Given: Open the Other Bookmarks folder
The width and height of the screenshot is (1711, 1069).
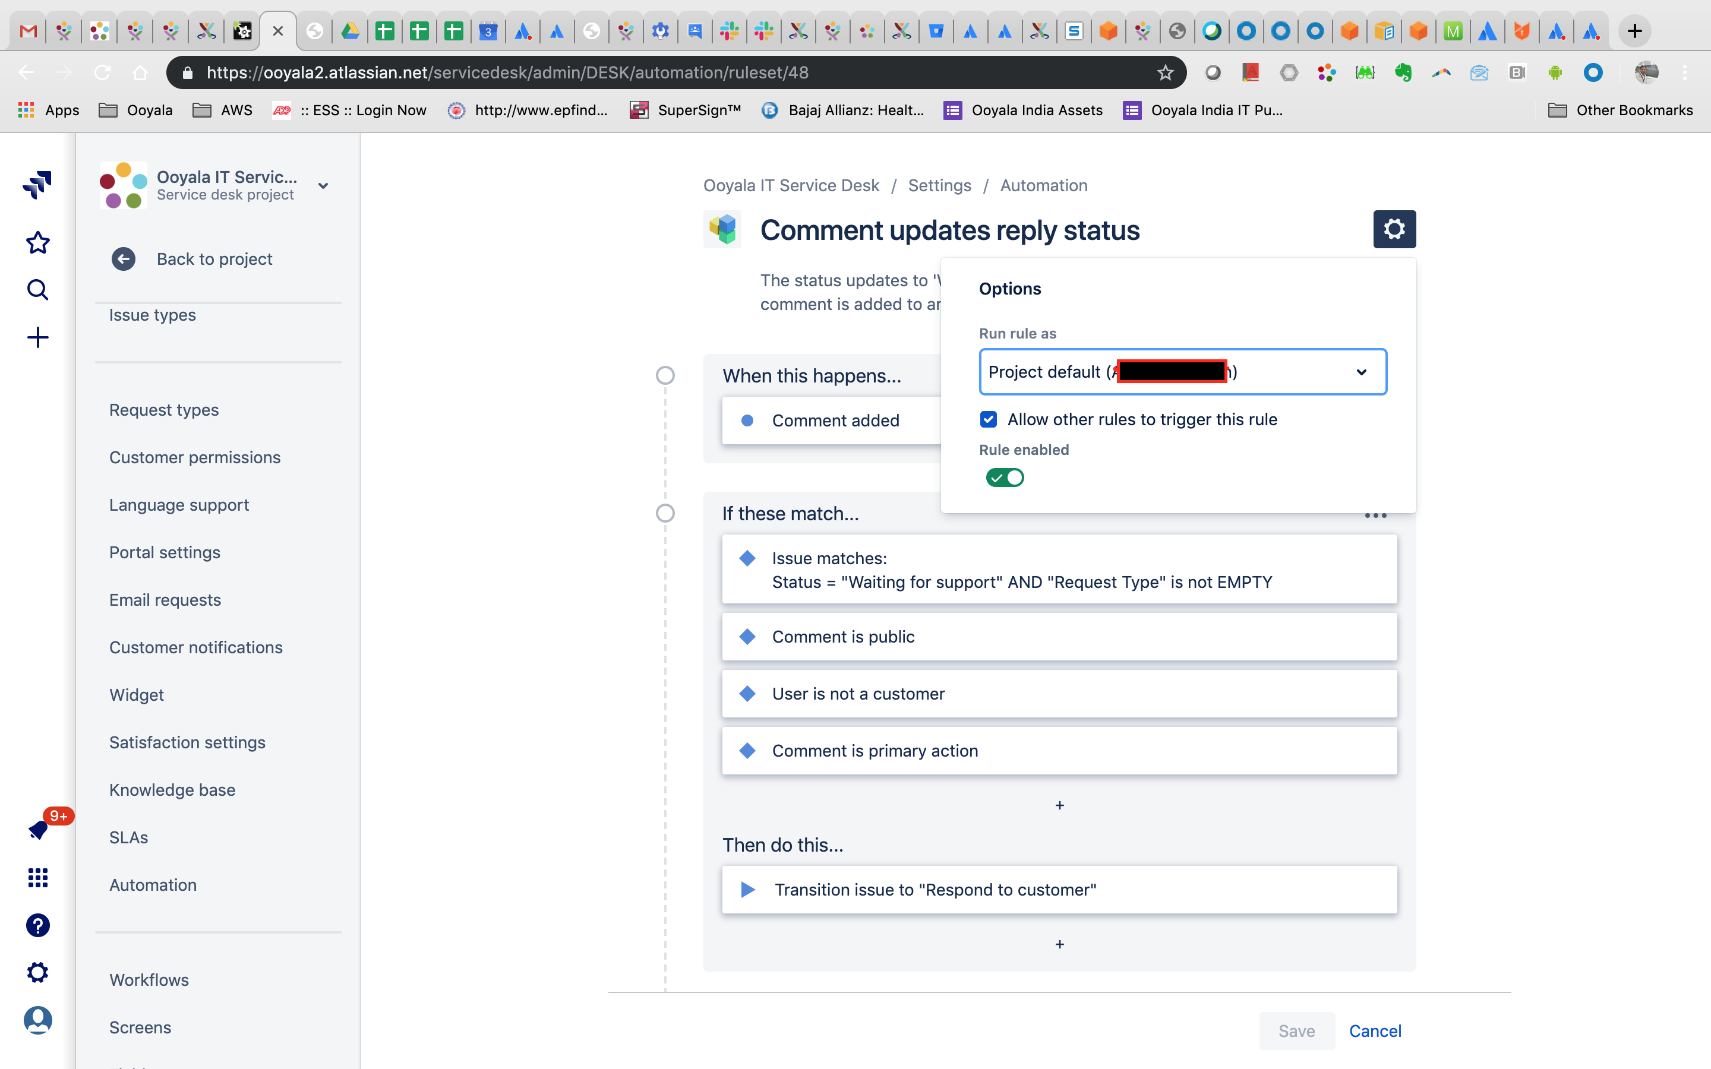Looking at the screenshot, I should [1620, 110].
